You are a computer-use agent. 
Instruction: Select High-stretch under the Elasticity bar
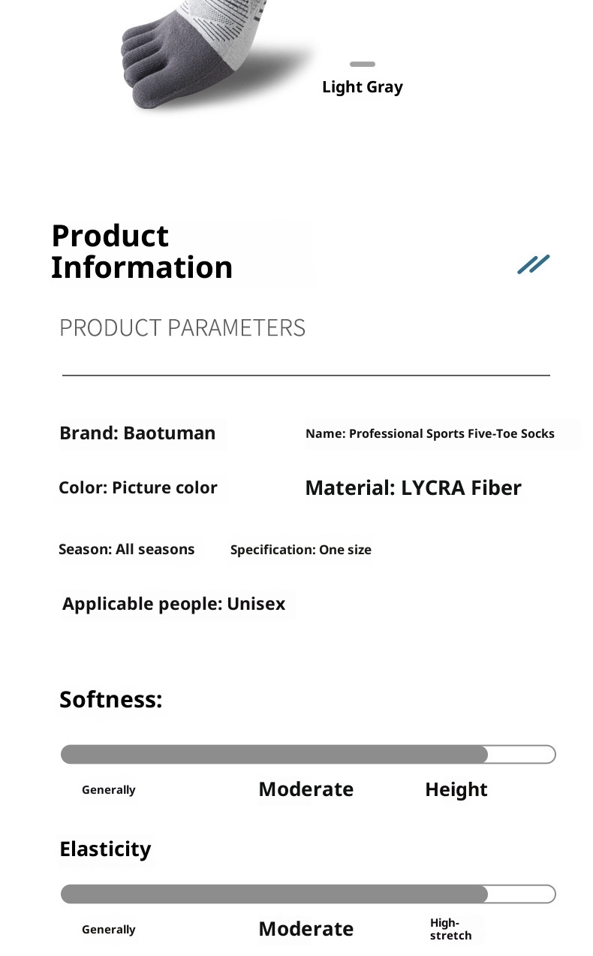pyautogui.click(x=450, y=929)
